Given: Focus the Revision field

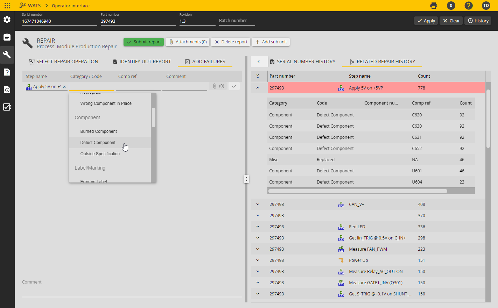Looking at the screenshot, I should click(x=197, y=21).
